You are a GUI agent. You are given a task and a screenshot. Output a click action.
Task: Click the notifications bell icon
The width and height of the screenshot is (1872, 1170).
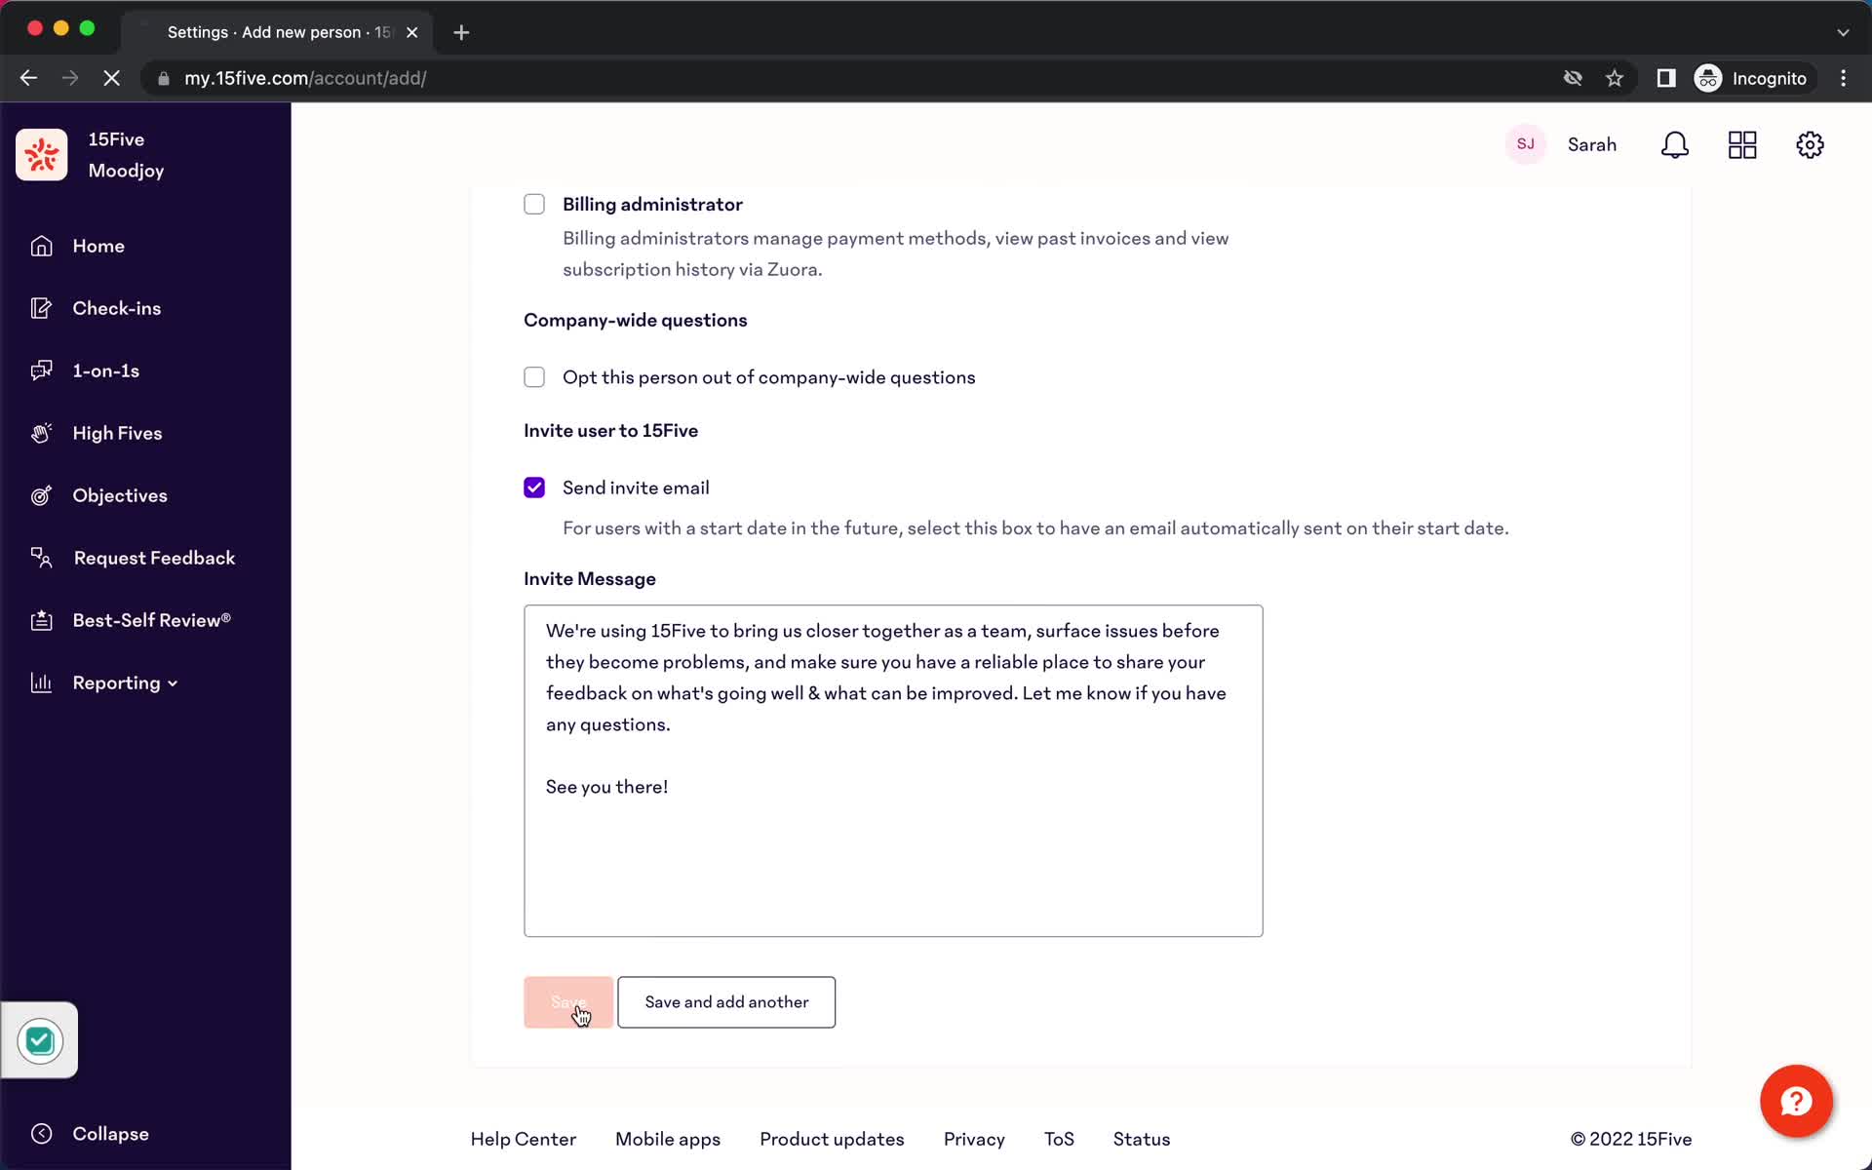1677,144
